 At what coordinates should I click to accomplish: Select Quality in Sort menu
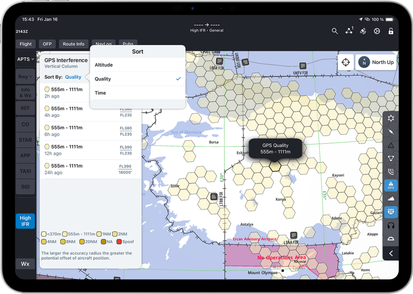click(138, 79)
